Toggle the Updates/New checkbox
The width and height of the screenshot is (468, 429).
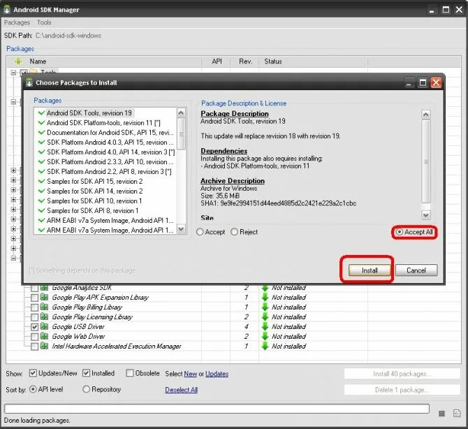pos(33,373)
